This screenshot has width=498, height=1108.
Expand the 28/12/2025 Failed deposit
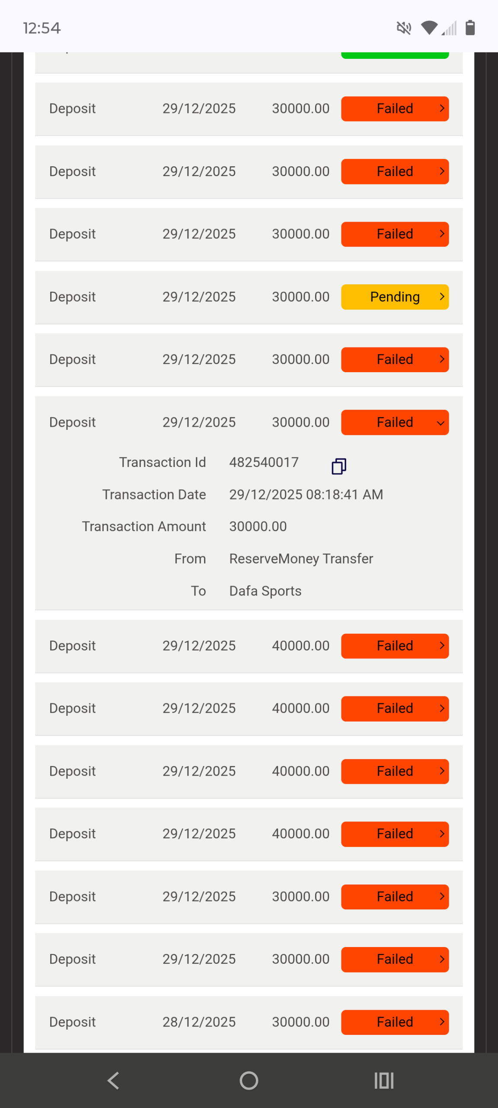[x=395, y=1022]
